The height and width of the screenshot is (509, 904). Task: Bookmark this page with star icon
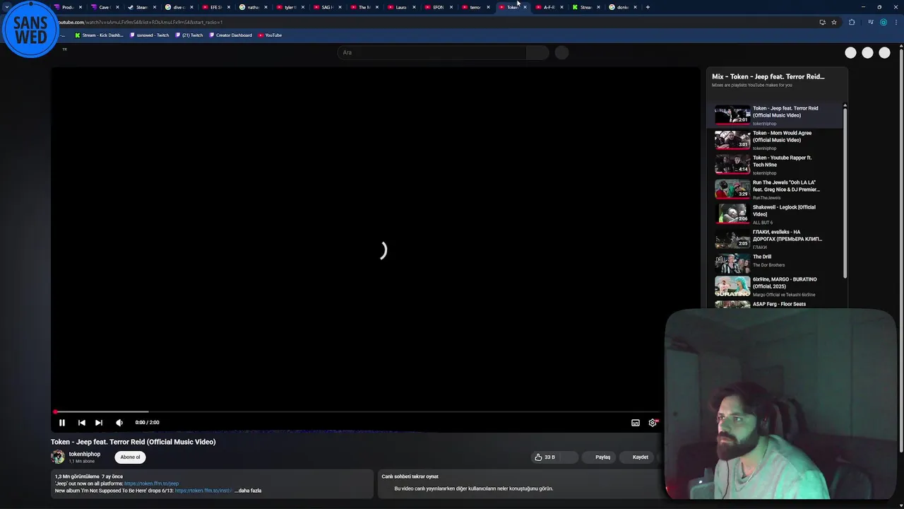[x=834, y=22]
